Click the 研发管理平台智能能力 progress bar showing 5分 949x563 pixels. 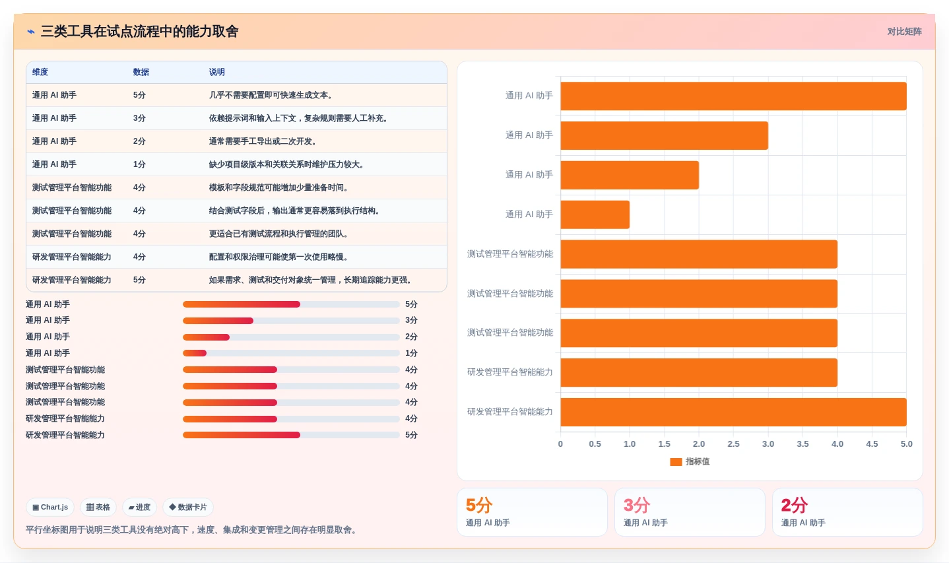291,435
